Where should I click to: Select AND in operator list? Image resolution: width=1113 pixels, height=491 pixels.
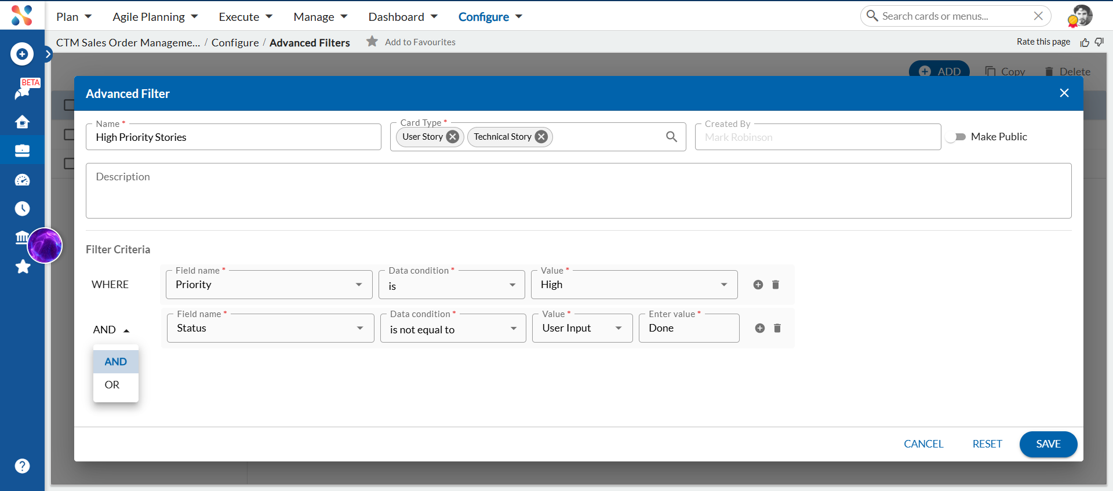(x=116, y=362)
